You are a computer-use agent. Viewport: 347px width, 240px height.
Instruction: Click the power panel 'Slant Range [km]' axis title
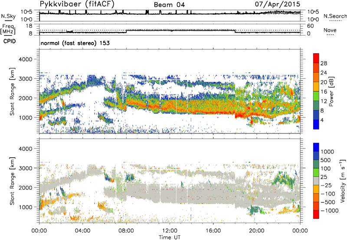pos(12,91)
